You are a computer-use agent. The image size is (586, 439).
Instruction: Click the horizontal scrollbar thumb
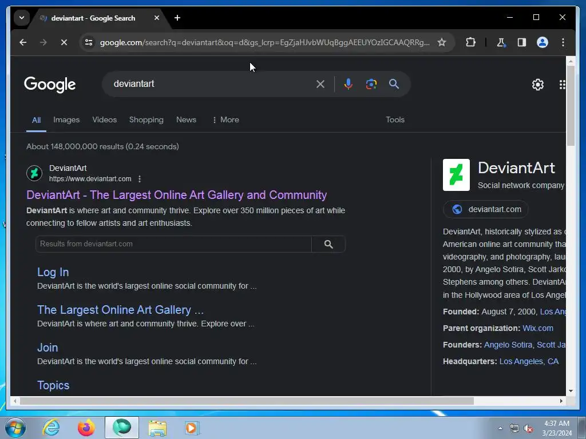pos(247,401)
